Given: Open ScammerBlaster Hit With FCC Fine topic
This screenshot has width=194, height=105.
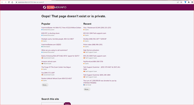Looking at the screenshot, I should [x=61, y=28].
